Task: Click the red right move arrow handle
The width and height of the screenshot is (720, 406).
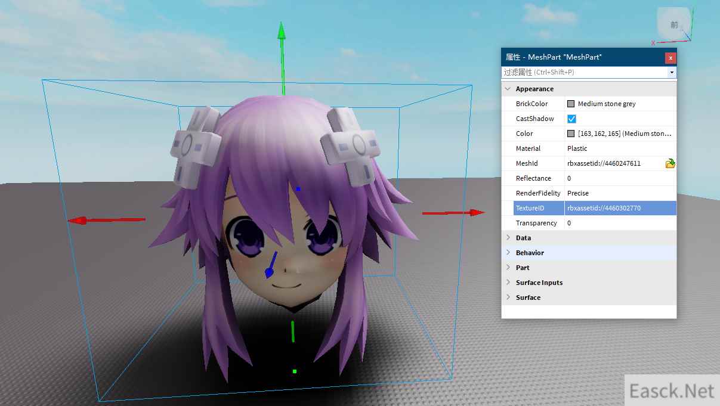Action: click(x=475, y=212)
